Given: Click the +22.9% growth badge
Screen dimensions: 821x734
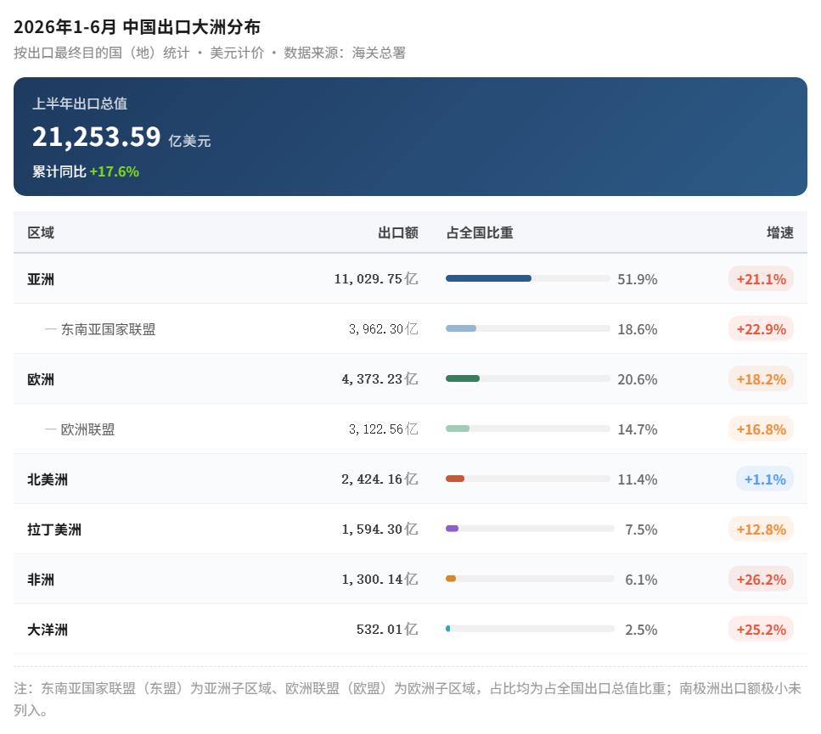Looking at the screenshot, I should pyautogui.click(x=761, y=329).
